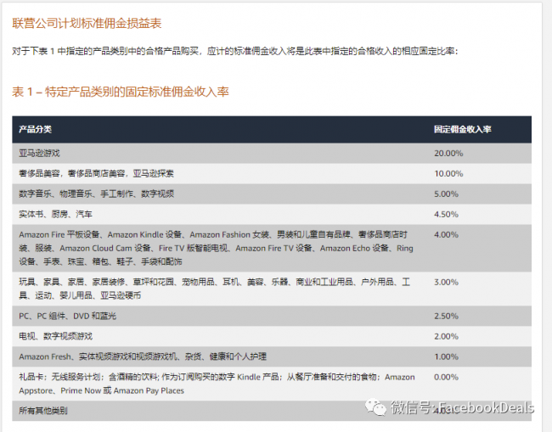Select the 亚马逊游戏 category row
Image resolution: width=552 pixels, height=432 pixels.
click(40, 153)
